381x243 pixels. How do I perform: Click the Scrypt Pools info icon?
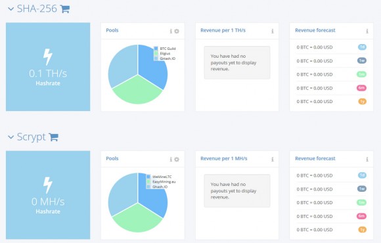pyautogui.click(x=171, y=159)
